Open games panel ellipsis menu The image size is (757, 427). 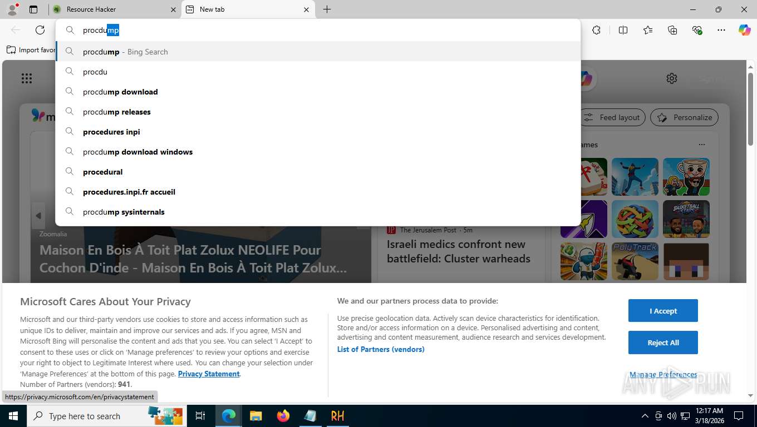(x=701, y=145)
